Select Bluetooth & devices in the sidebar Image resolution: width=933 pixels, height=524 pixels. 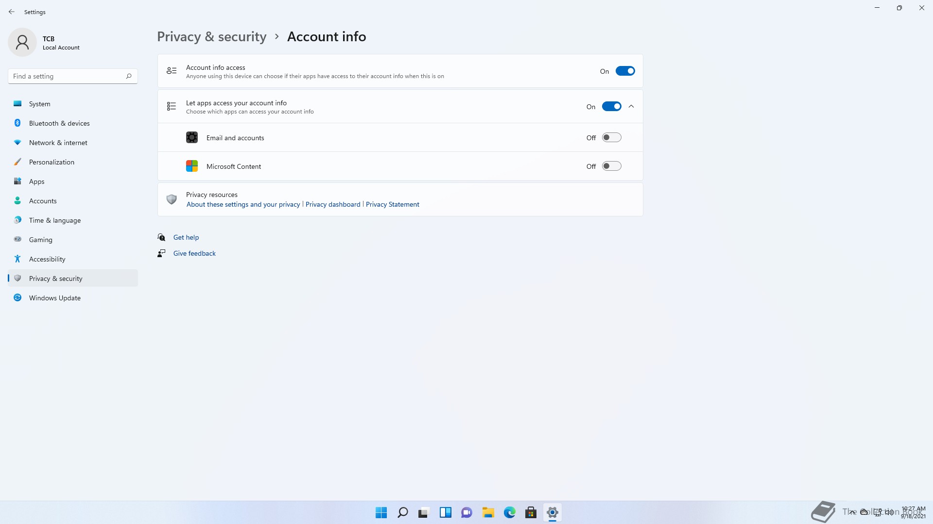point(59,123)
